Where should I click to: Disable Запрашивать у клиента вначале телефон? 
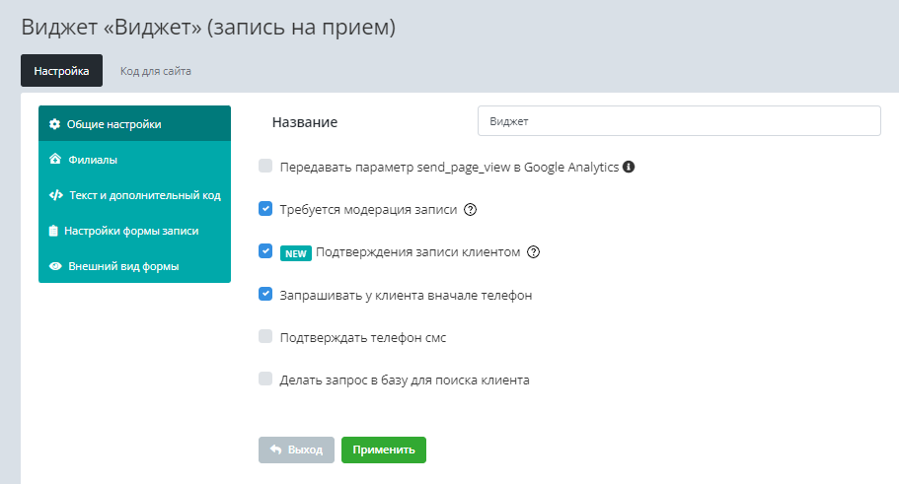coord(265,294)
